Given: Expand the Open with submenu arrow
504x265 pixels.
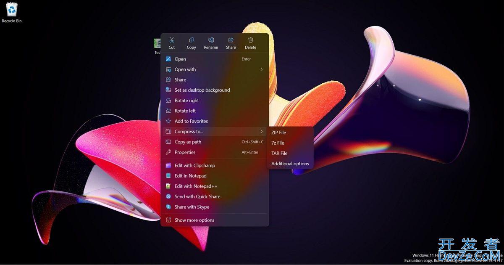Looking at the screenshot, I should click(x=261, y=69).
